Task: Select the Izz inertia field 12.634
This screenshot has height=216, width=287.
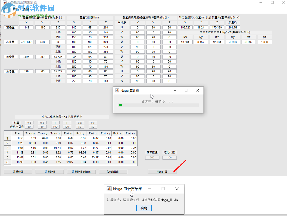Action: [217, 42]
